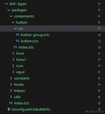Collapse the components folder chevron
This screenshot has height=114, width=105.
(11, 16)
